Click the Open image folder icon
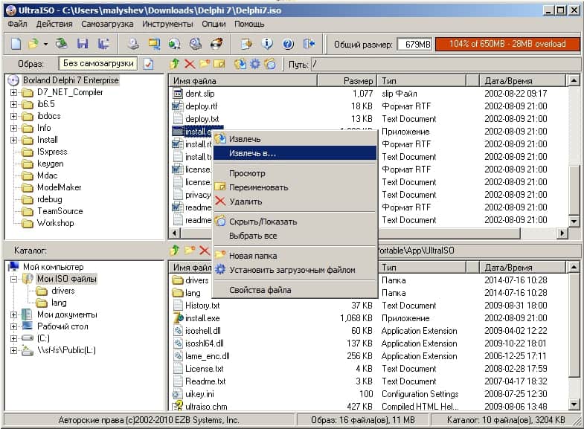Viewport: 584px width, 429px height. click(x=33, y=44)
